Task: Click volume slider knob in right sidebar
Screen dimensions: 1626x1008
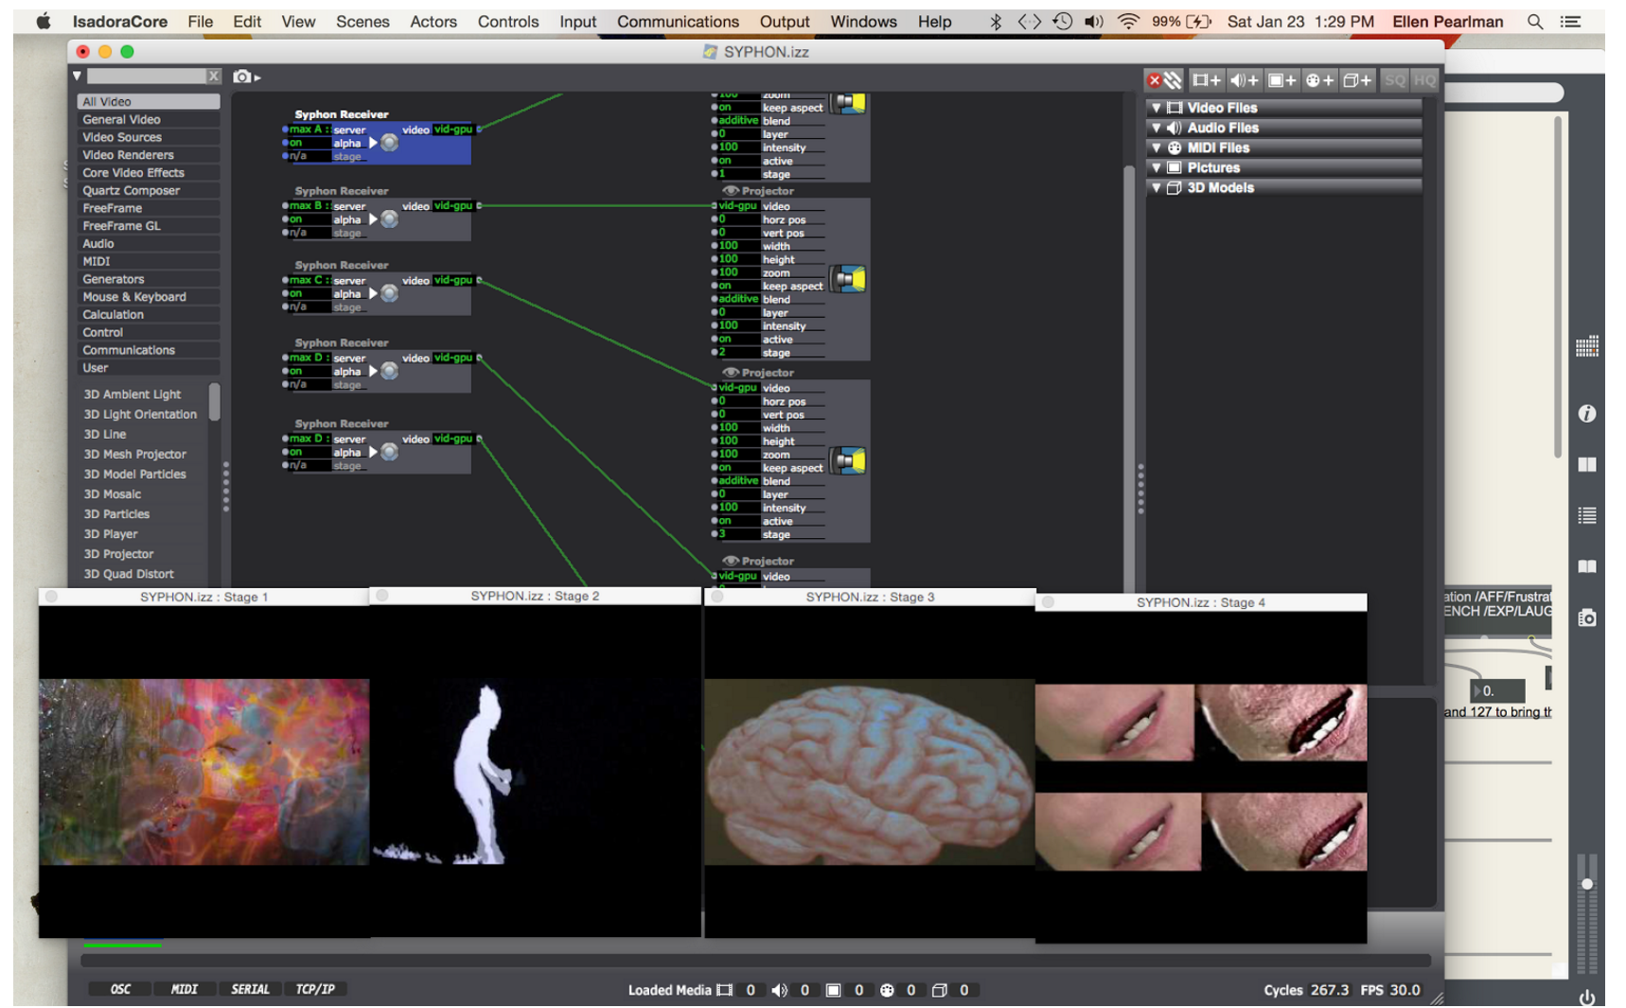Action: tap(1587, 884)
